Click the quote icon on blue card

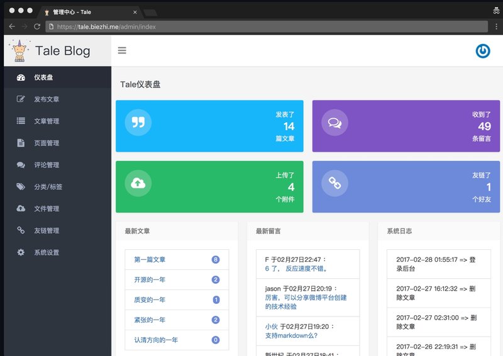coord(138,122)
